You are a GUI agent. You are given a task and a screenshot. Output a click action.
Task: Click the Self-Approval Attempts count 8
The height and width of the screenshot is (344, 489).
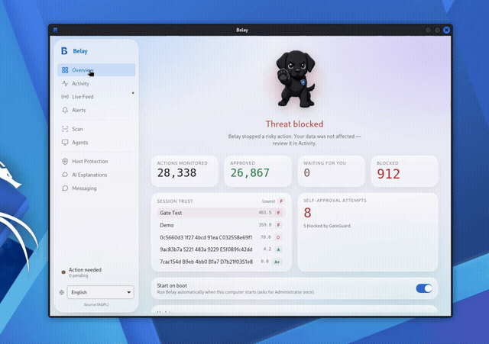(x=307, y=213)
